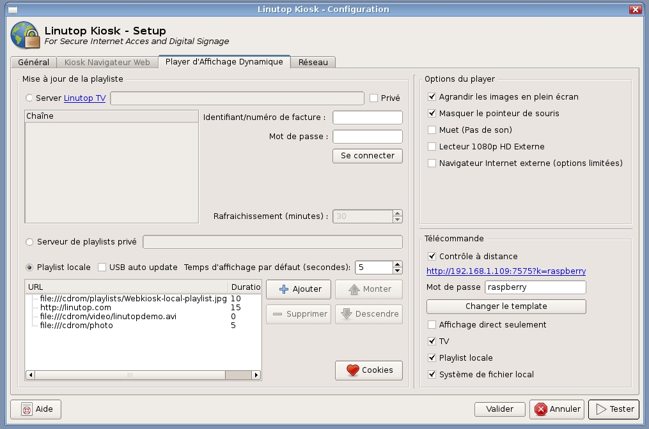Decrease the default display time spinner
This screenshot has width=649, height=429.
397,271
